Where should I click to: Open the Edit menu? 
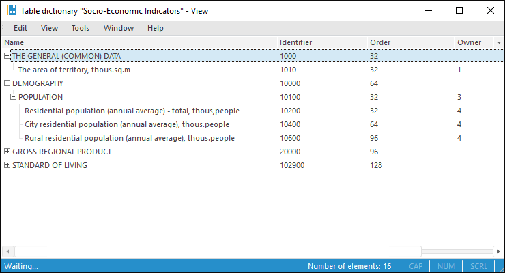point(20,28)
